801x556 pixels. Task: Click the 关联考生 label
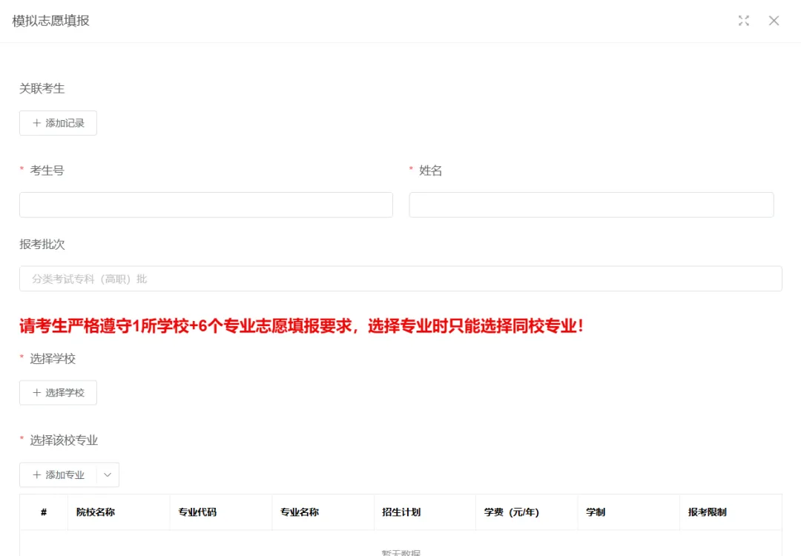coord(42,89)
